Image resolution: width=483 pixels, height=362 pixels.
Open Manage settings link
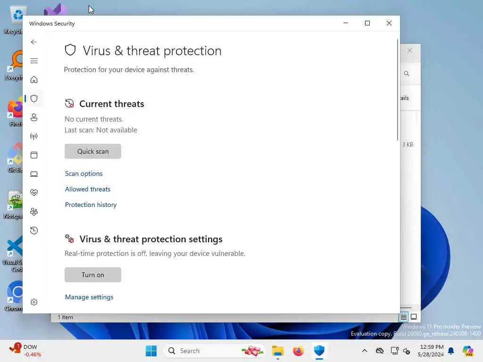click(x=89, y=297)
